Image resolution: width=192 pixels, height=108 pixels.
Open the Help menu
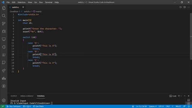coord(57,2)
